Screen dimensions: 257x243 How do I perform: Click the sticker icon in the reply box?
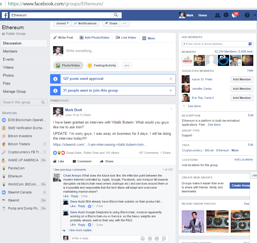click(x=164, y=238)
